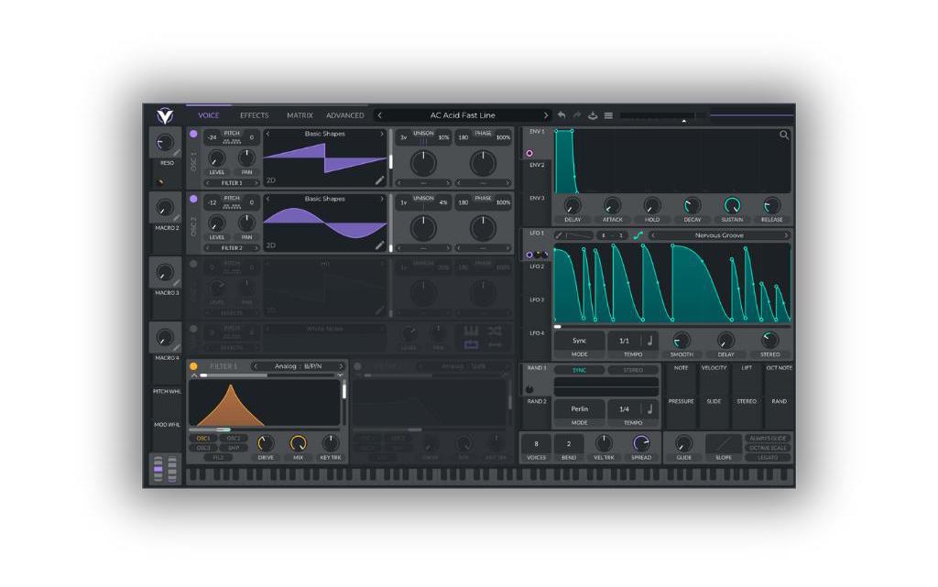
Task: Click the Sustain knob of envelope
Action: point(732,206)
